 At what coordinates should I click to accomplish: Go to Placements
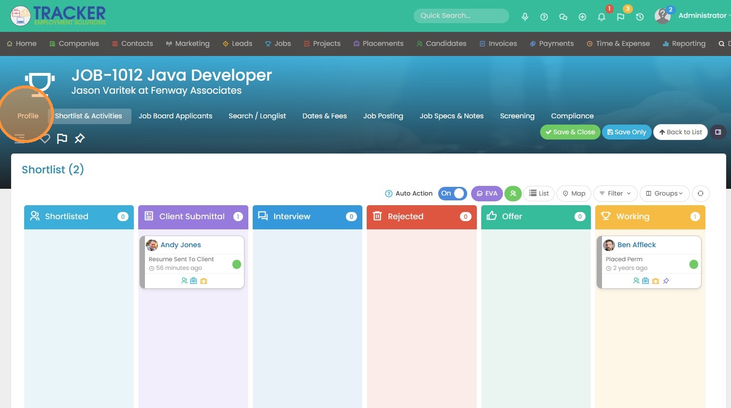pyautogui.click(x=378, y=43)
